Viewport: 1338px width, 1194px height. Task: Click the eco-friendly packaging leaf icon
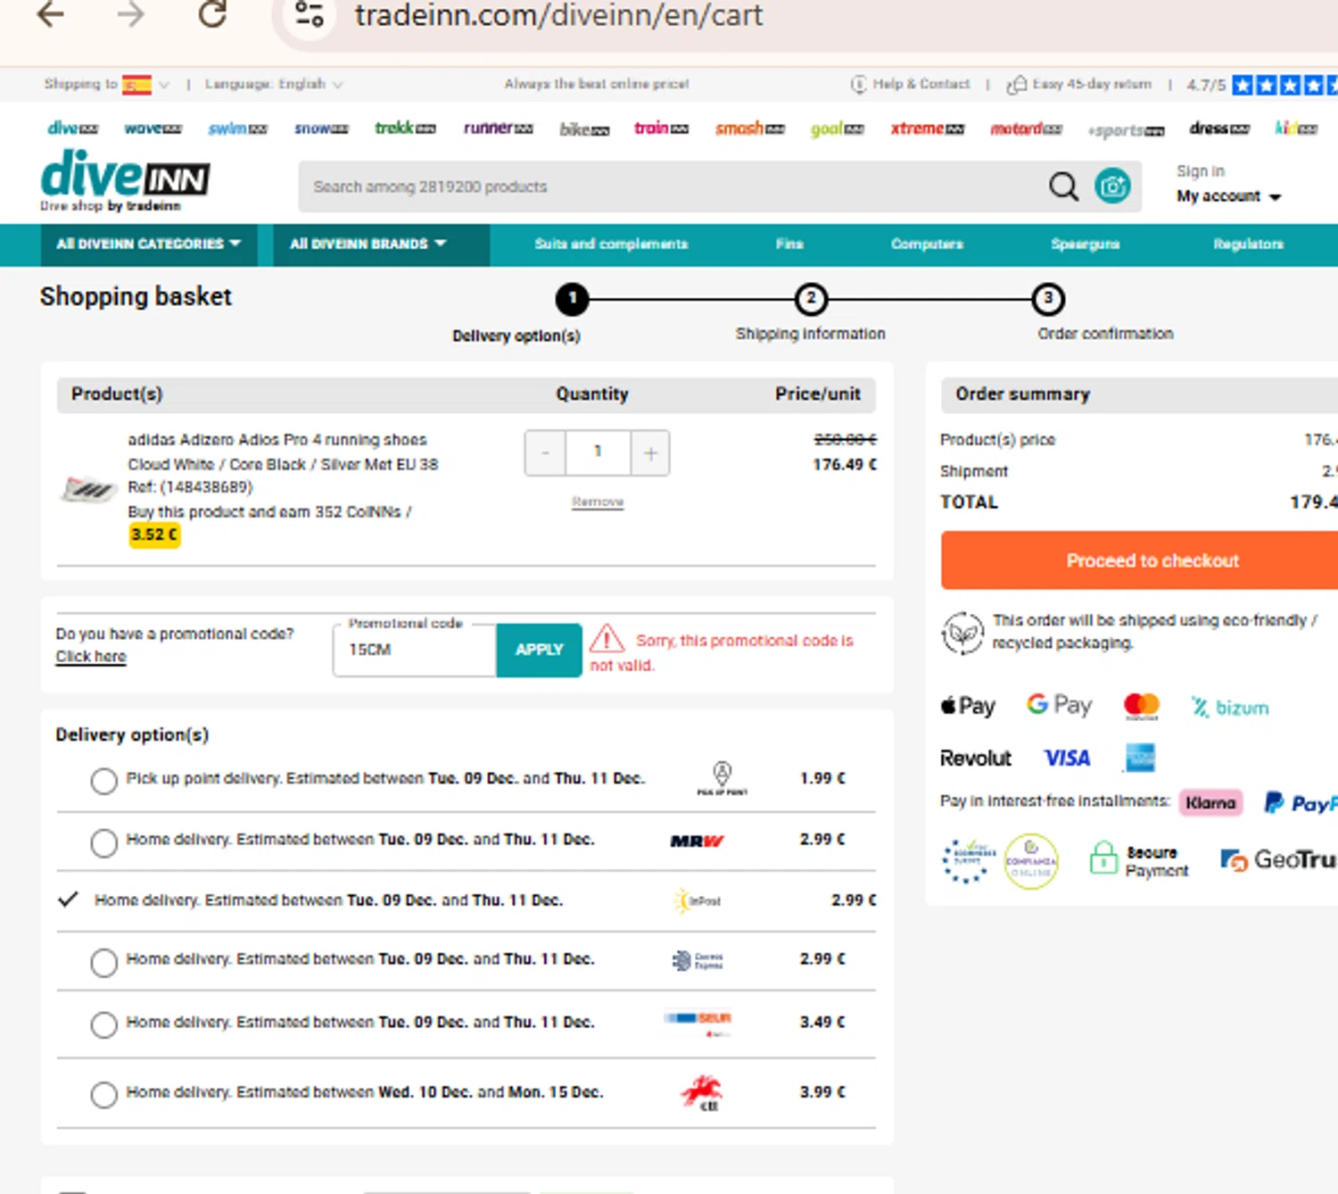click(962, 633)
